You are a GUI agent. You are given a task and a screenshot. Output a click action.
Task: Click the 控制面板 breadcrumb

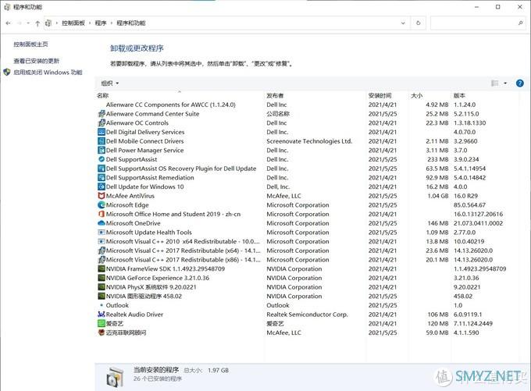click(x=73, y=23)
